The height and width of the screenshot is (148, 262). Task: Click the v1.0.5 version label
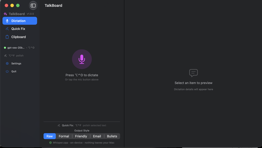click(31, 14)
